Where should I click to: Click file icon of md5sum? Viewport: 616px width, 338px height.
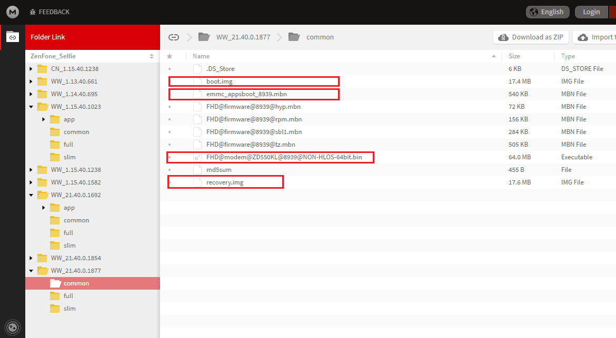tap(197, 170)
